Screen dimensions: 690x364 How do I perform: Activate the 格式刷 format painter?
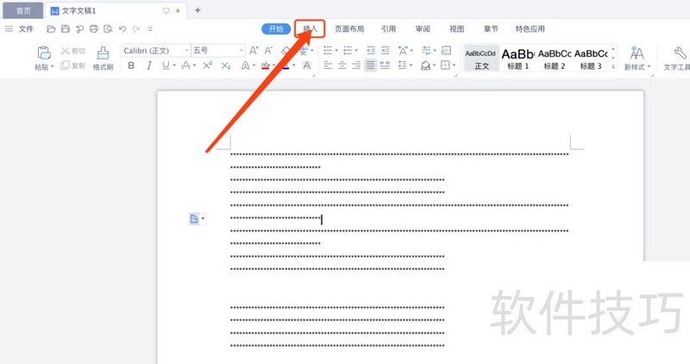click(103, 58)
